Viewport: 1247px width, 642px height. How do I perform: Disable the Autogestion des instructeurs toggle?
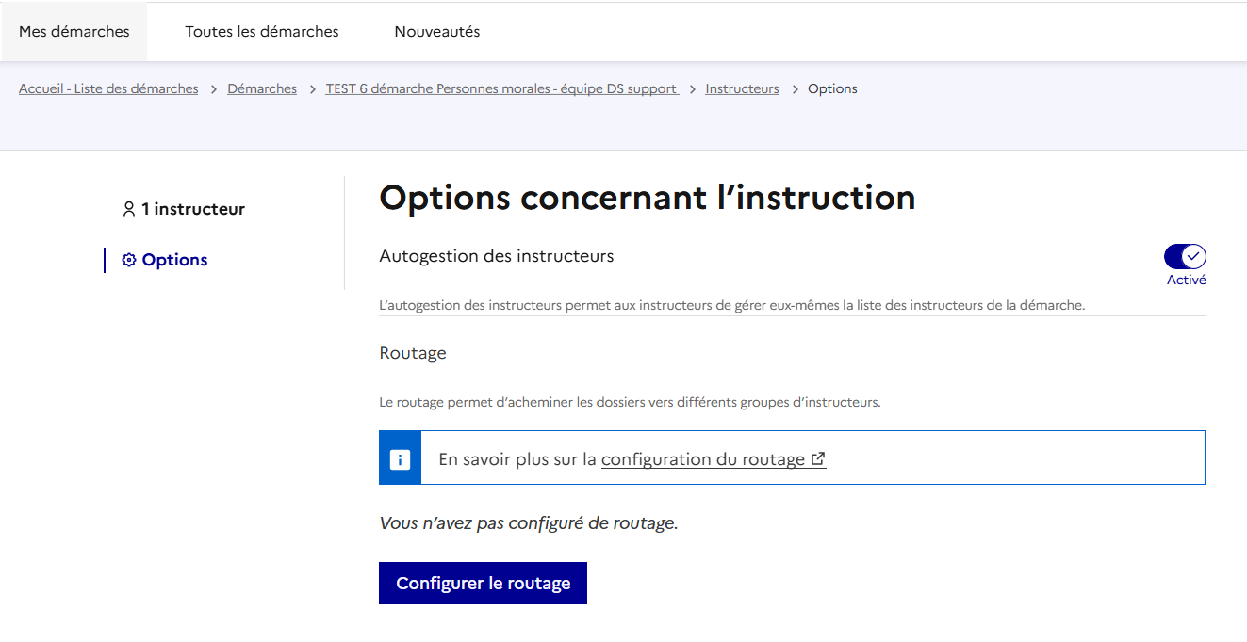coord(1185,257)
